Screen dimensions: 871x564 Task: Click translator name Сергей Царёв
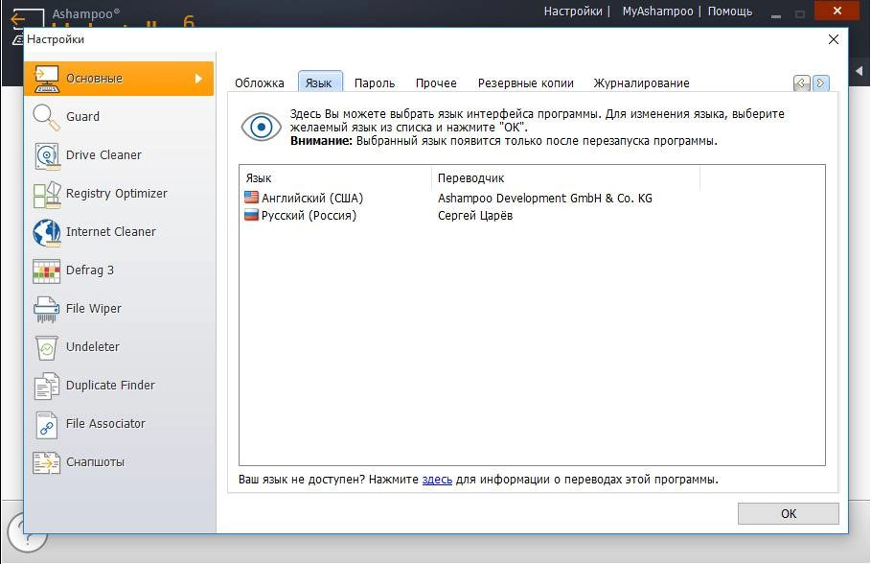point(475,215)
